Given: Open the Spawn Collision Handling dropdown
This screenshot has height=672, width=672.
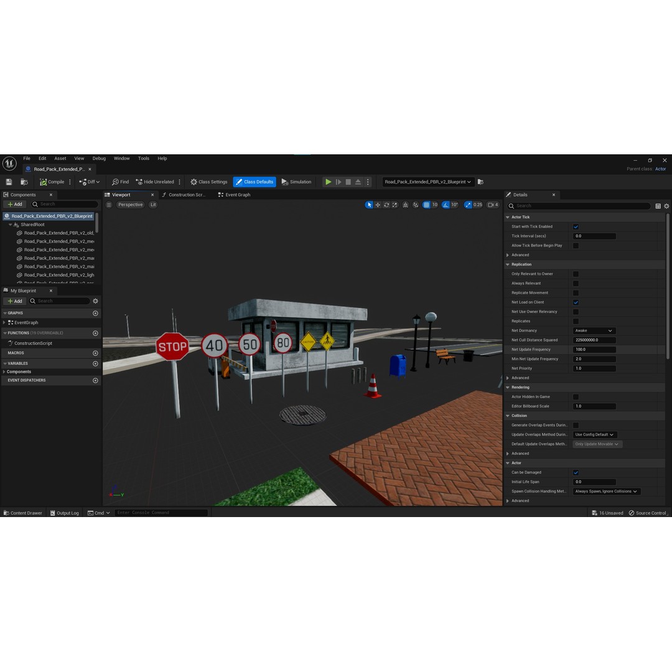Looking at the screenshot, I should click(x=605, y=491).
